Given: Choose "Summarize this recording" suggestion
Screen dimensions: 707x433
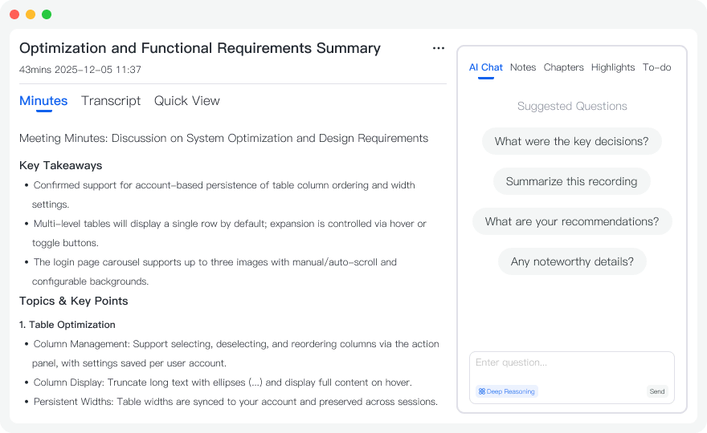Looking at the screenshot, I should tap(571, 181).
